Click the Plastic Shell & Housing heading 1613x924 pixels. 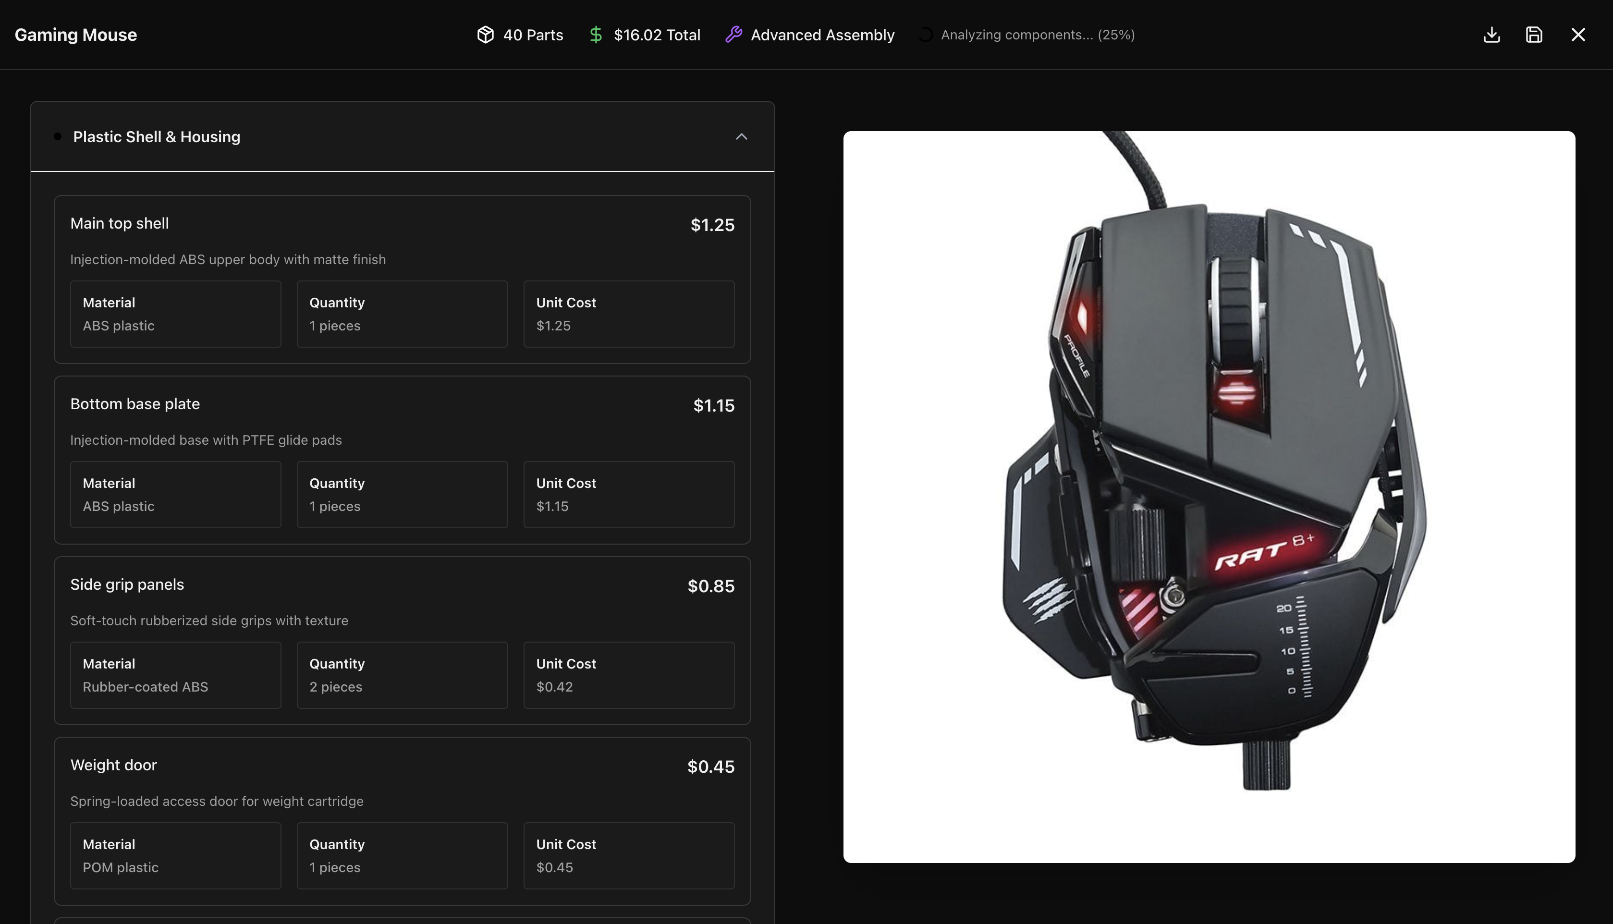[x=157, y=136]
